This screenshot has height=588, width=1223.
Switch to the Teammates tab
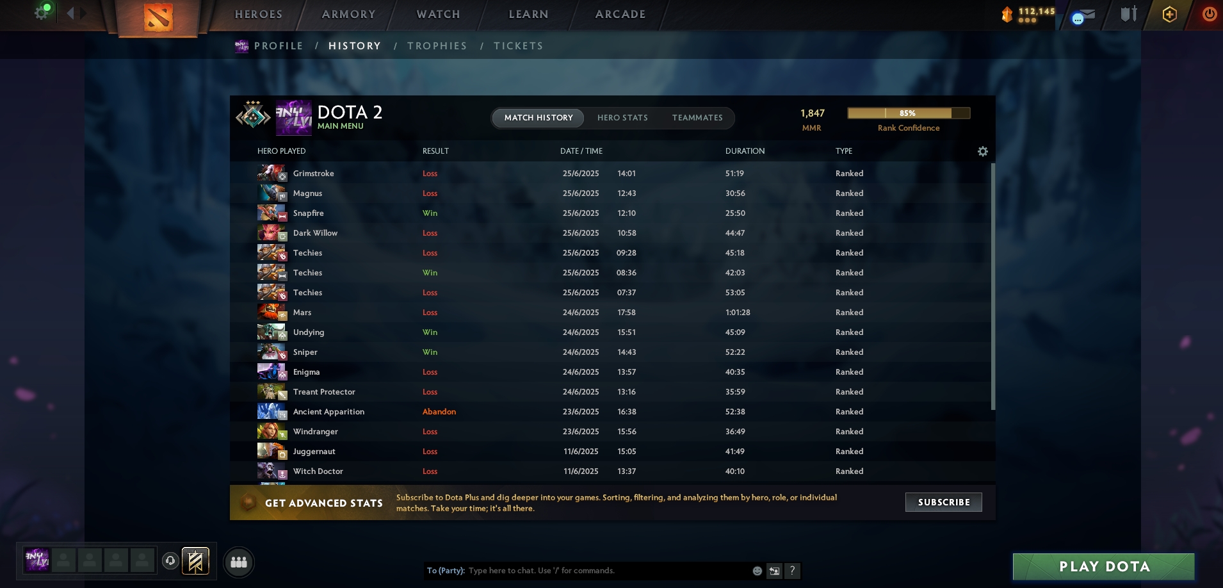coord(697,118)
